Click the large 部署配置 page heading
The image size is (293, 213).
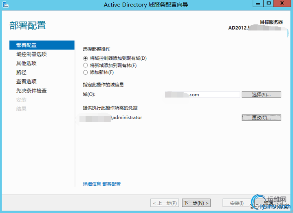coord(28,25)
